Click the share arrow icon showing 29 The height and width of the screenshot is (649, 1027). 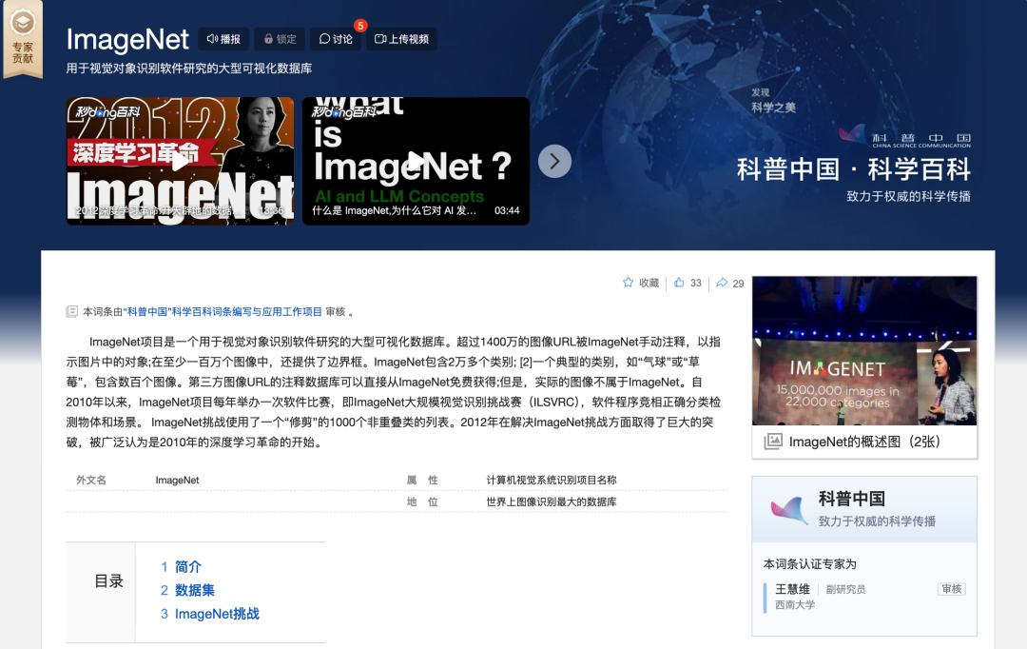pyautogui.click(x=722, y=283)
